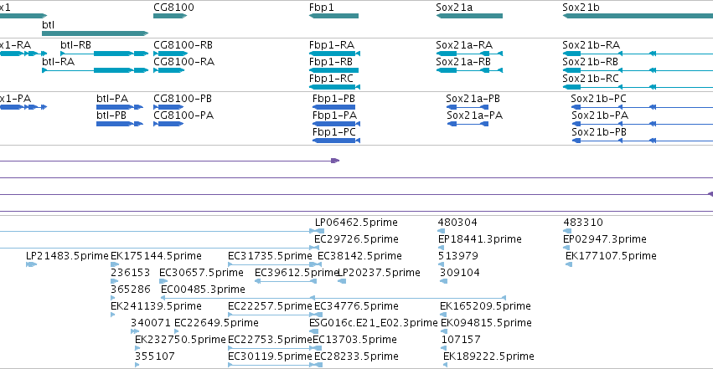Click the Sox21b gene label
The height and width of the screenshot is (369, 713).
pyautogui.click(x=581, y=8)
